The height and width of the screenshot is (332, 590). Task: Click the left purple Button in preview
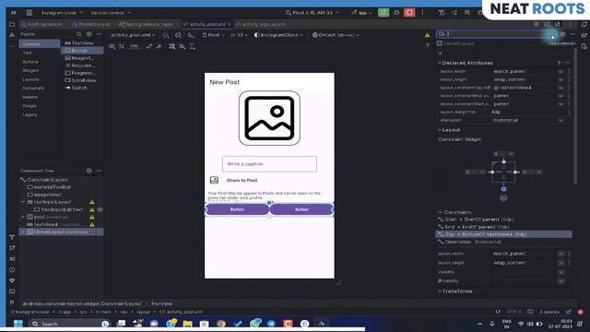(x=237, y=209)
